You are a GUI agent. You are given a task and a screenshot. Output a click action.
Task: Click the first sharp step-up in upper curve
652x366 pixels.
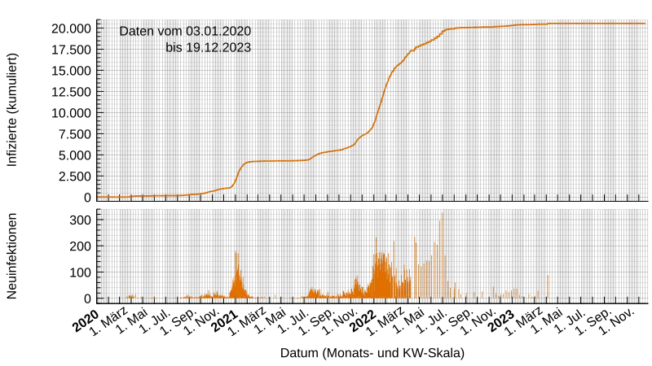pos(238,172)
